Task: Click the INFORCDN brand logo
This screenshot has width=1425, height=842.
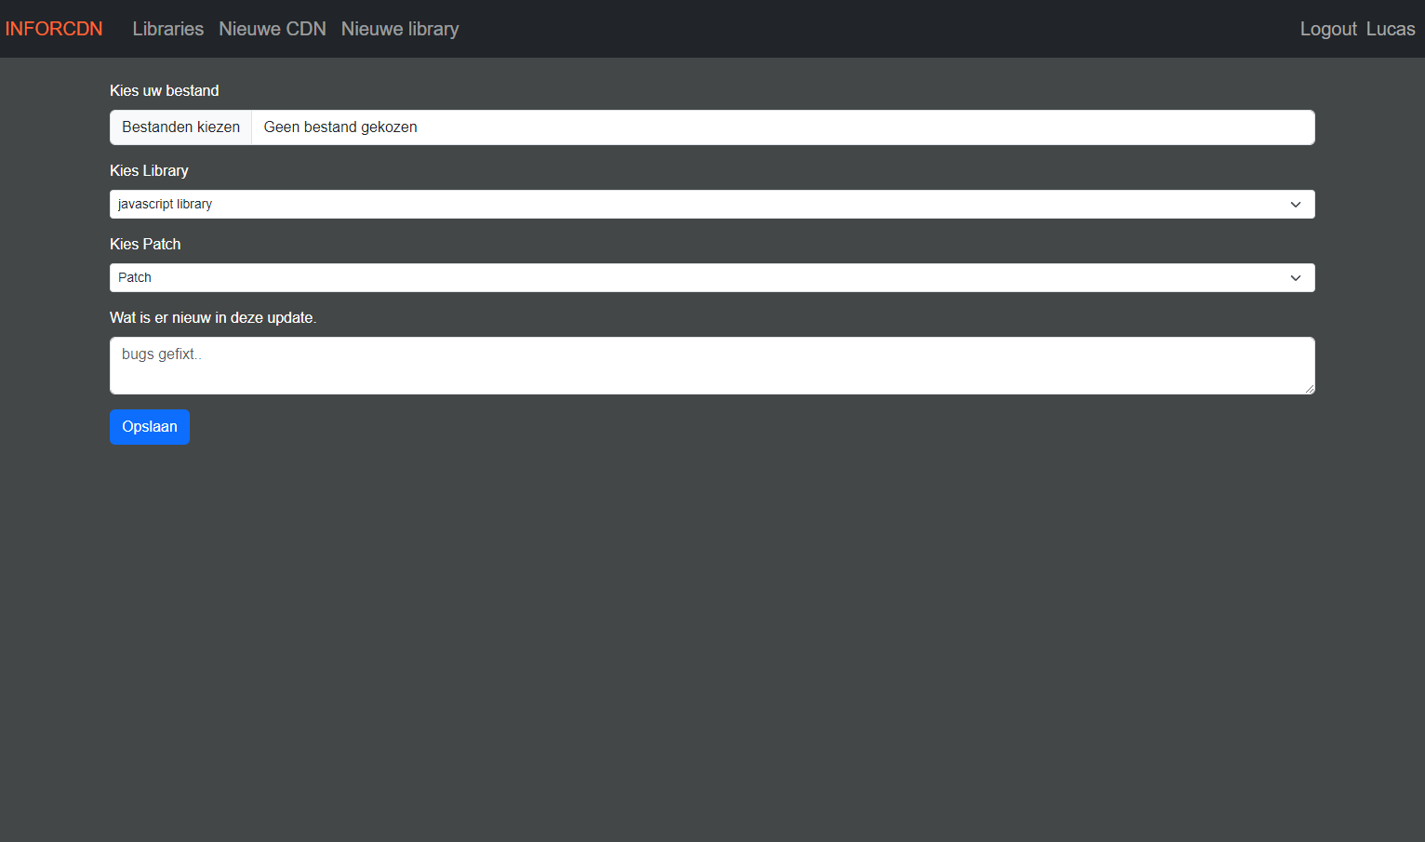Action: pos(54,29)
